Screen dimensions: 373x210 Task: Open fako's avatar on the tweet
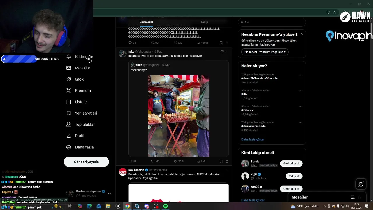pyautogui.click(x=123, y=53)
